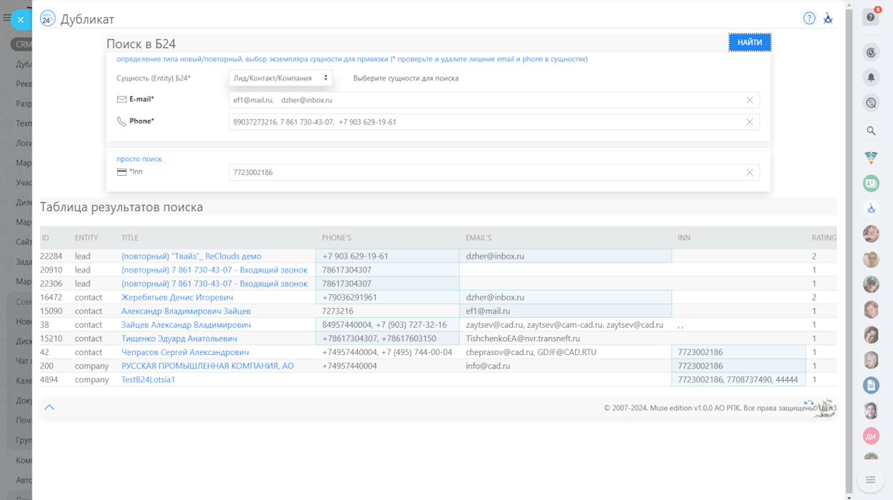Click the blue question mark help icon
Viewport: 893px width, 500px height.
click(809, 19)
